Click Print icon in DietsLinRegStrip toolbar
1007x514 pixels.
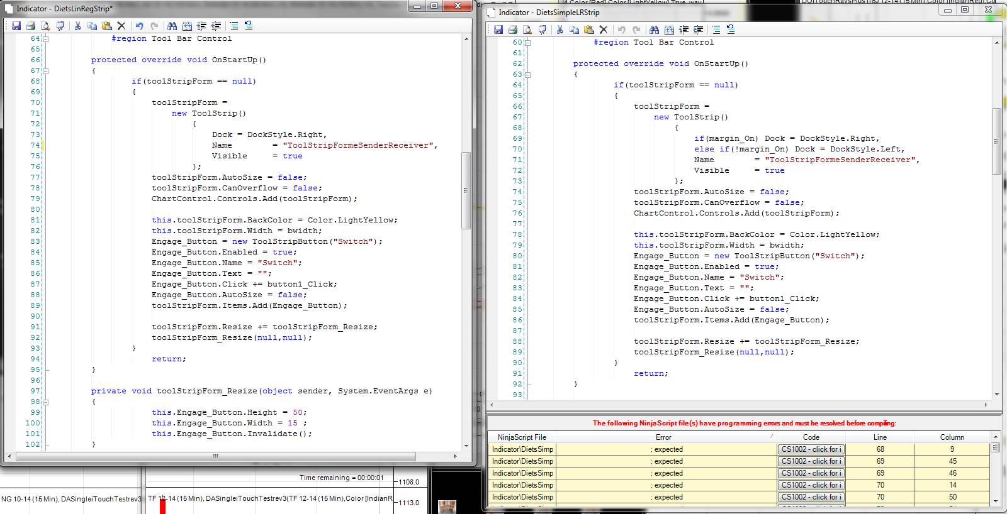31,26
